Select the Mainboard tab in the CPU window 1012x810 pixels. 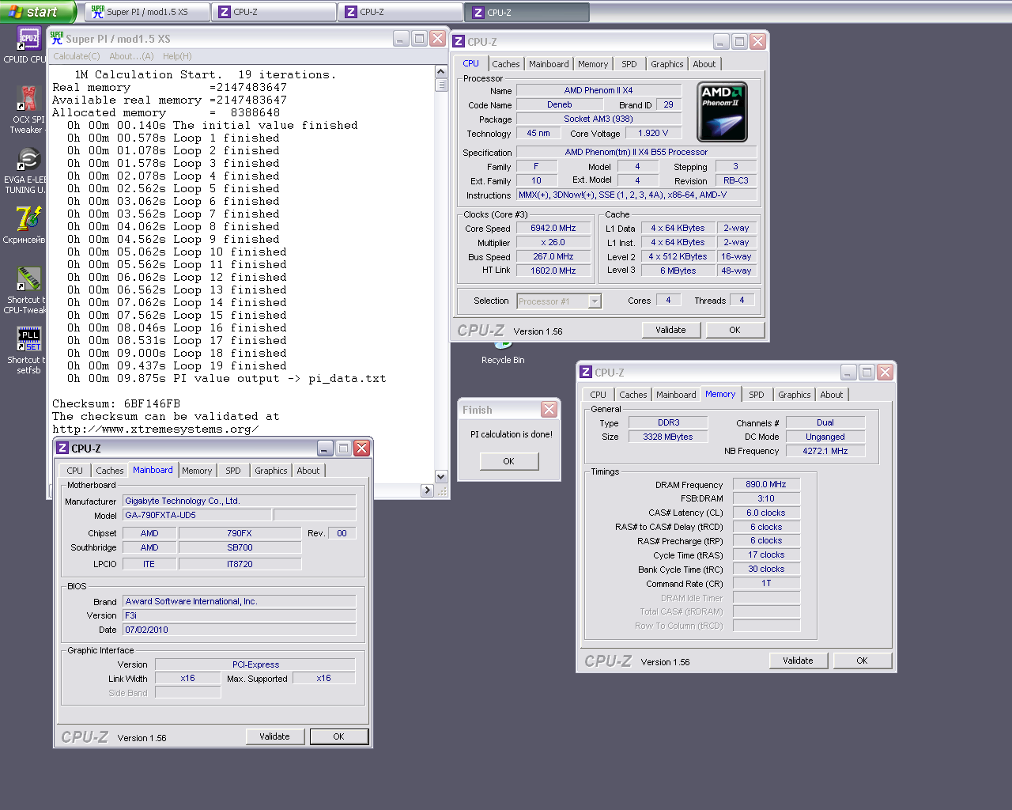(x=549, y=64)
